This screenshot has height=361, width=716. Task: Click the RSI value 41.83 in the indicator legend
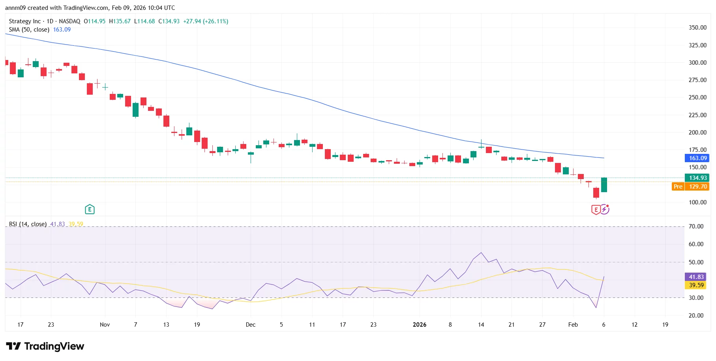click(x=56, y=224)
